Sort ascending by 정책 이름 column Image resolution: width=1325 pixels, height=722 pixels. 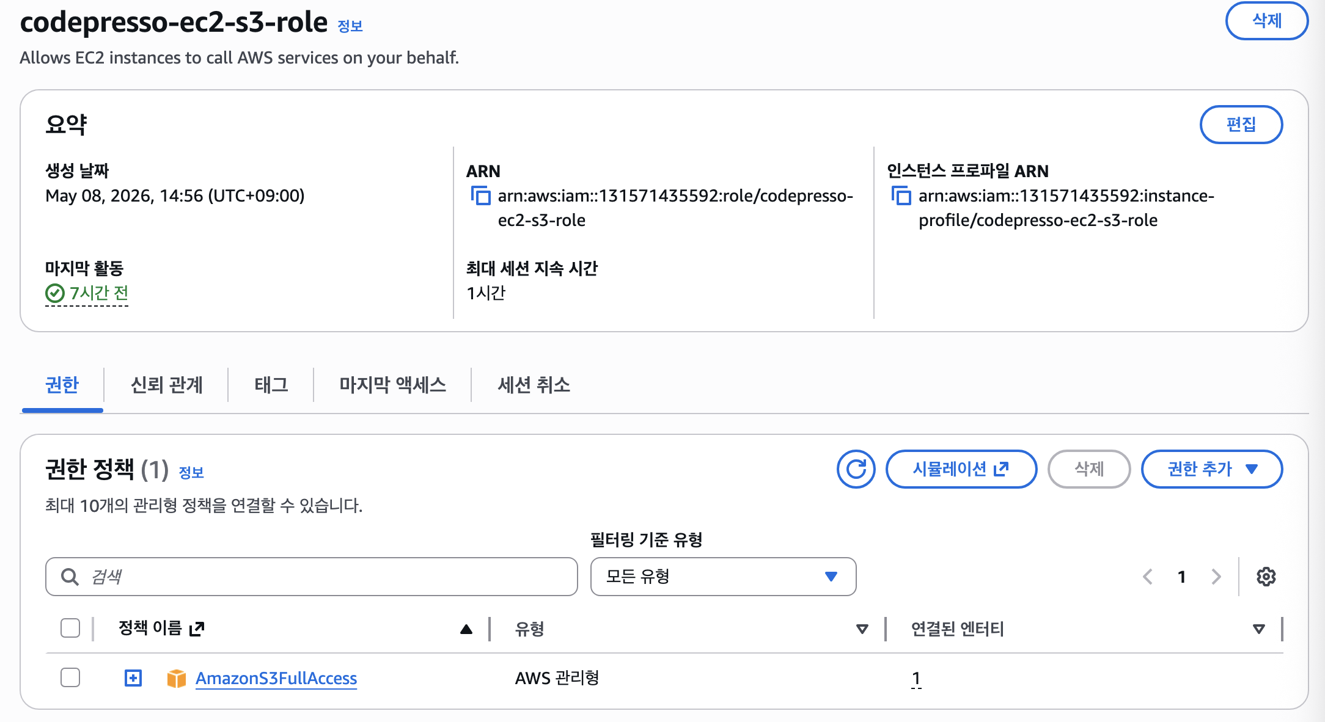[x=466, y=629]
